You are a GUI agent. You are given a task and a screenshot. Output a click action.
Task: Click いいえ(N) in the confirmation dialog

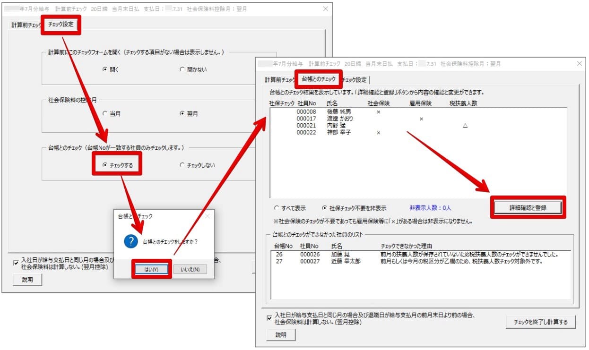tap(190, 269)
